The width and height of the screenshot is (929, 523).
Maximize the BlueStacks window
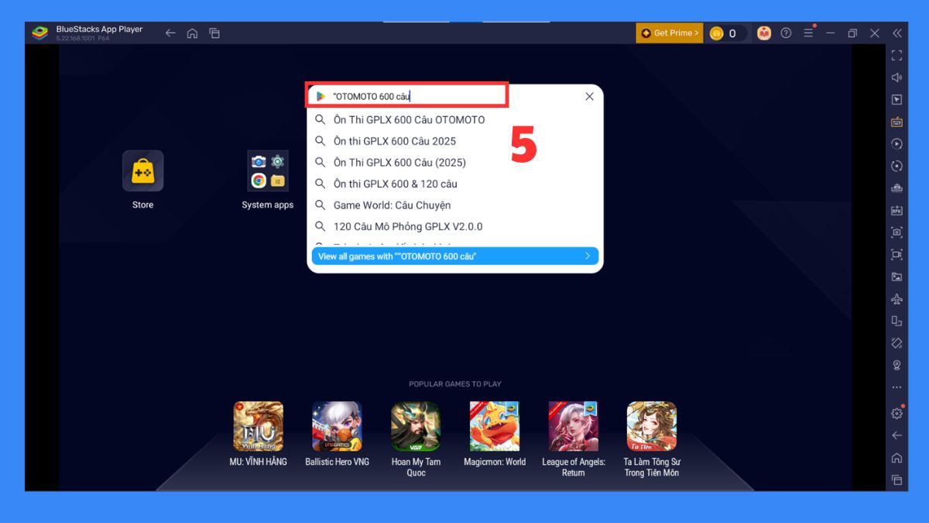pos(852,33)
